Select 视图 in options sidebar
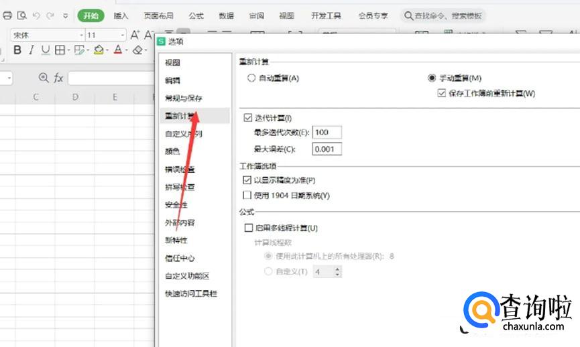 pos(172,63)
